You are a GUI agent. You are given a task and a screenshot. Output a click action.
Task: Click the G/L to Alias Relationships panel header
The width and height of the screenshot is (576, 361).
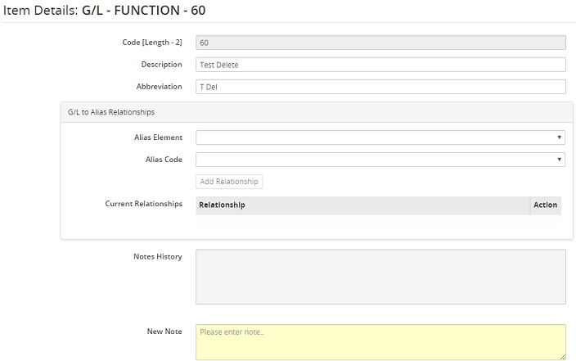[111, 112]
